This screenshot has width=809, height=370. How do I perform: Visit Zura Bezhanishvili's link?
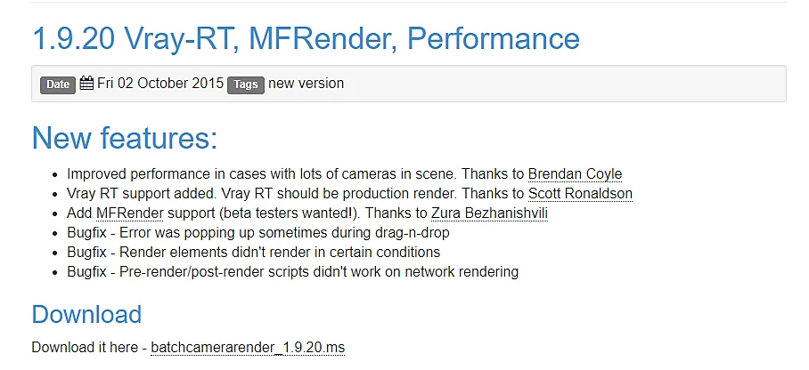tap(489, 213)
